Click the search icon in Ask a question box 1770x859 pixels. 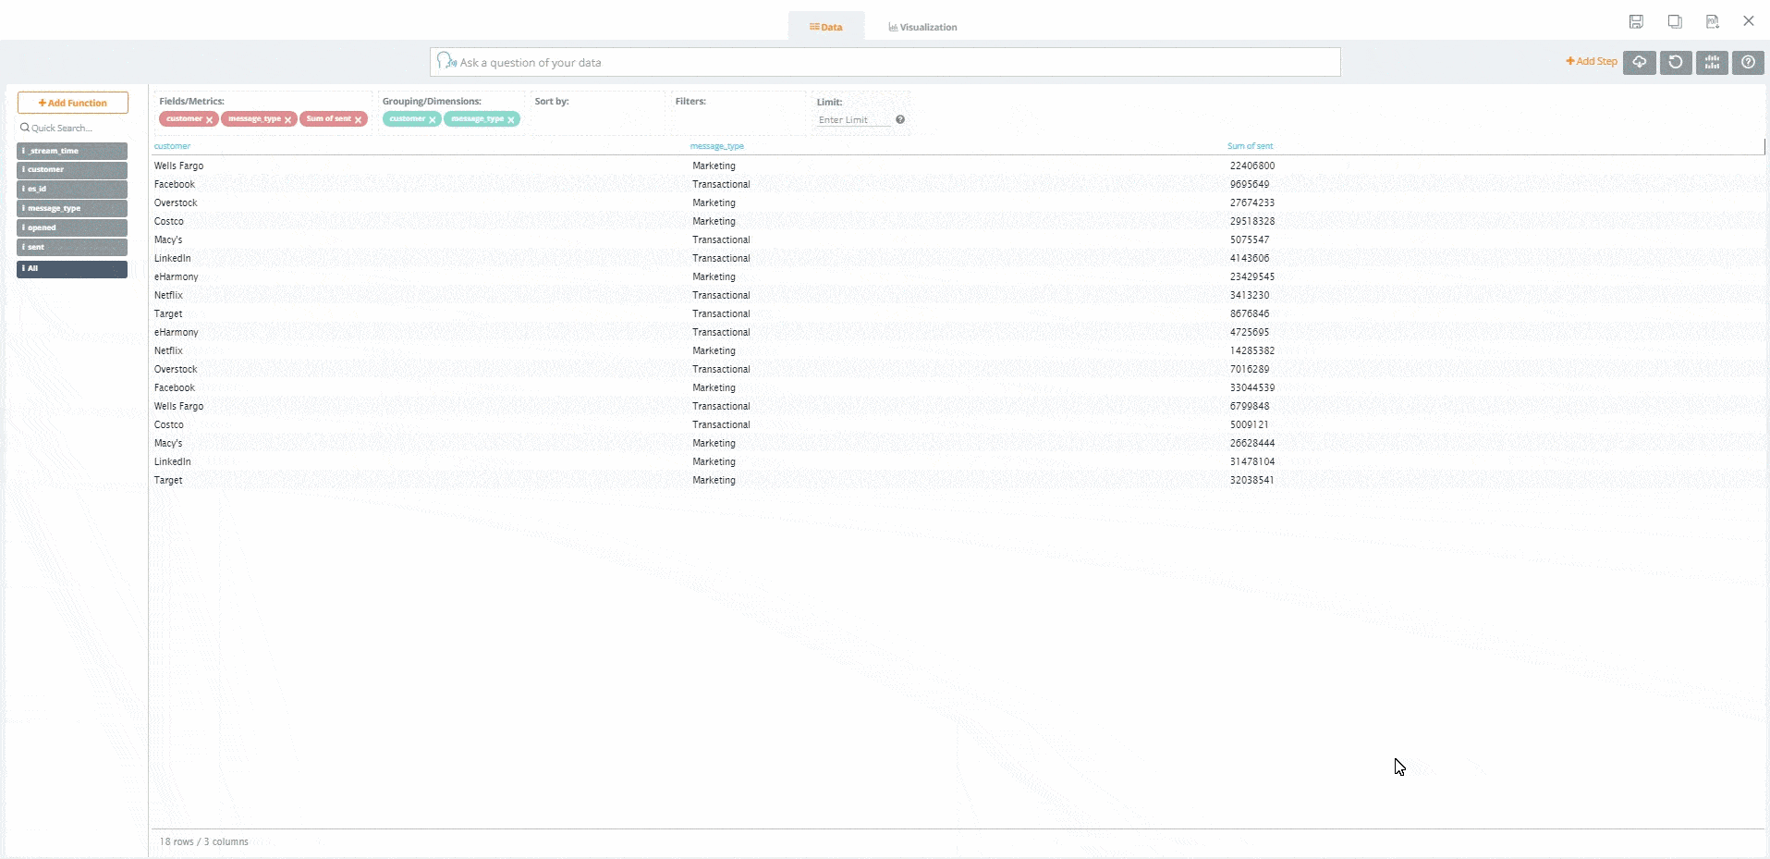coord(446,61)
